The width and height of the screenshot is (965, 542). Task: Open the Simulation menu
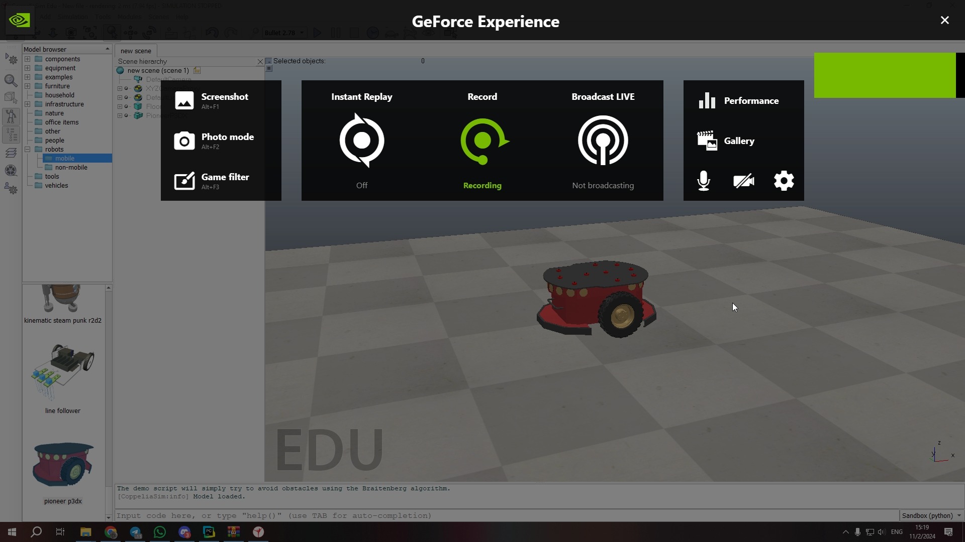(x=72, y=17)
